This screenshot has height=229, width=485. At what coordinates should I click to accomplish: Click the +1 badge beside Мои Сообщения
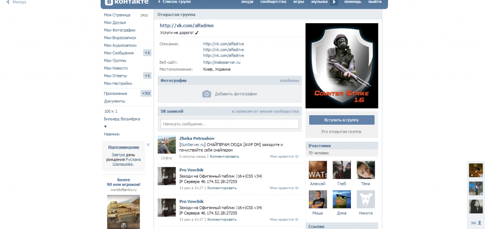click(147, 53)
